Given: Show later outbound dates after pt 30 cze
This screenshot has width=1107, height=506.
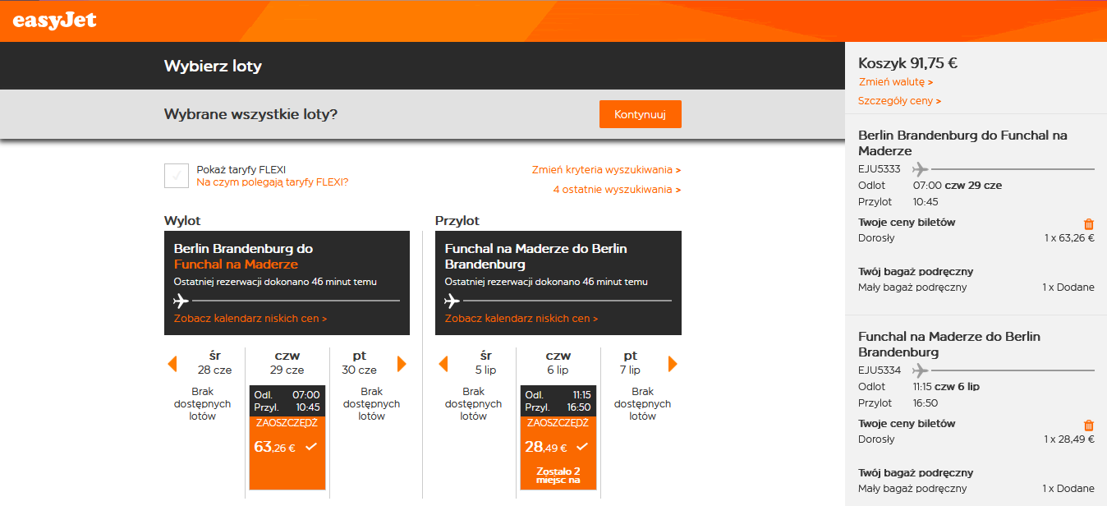Looking at the screenshot, I should point(402,363).
